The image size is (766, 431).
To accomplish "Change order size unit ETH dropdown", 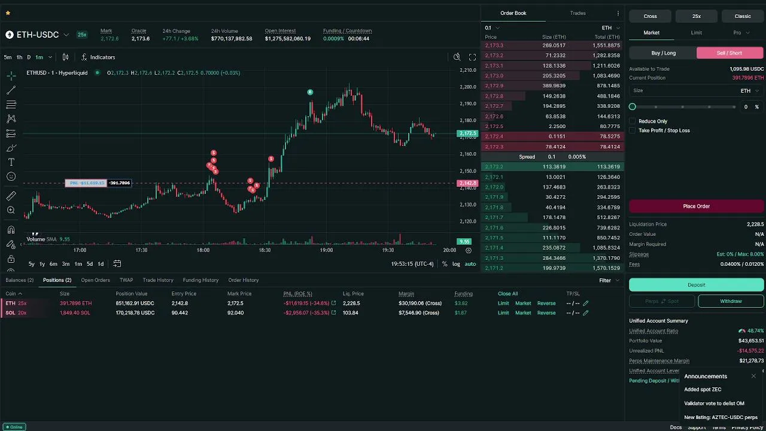I will tap(750, 90).
